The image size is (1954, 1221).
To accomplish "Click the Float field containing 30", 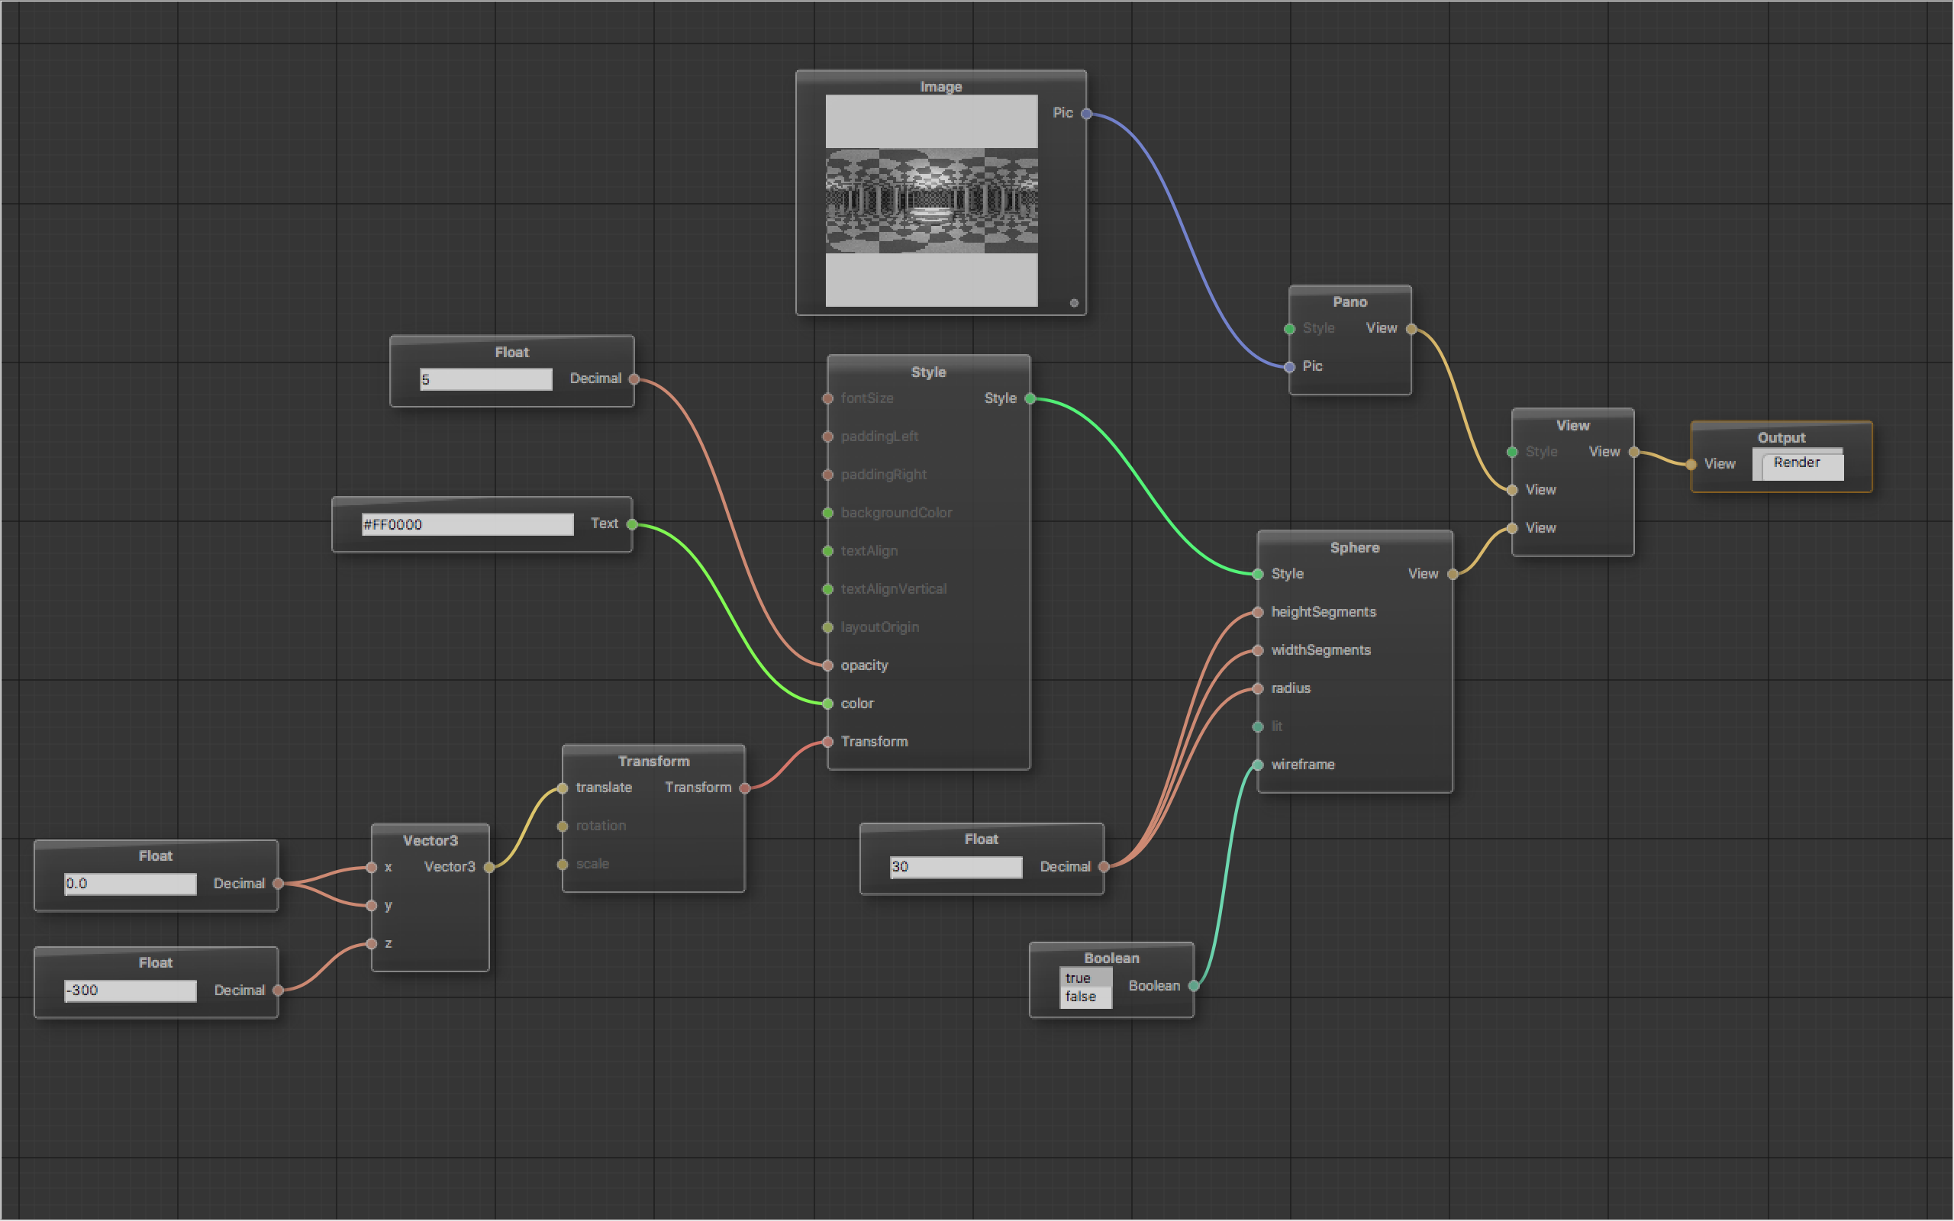I will [955, 868].
